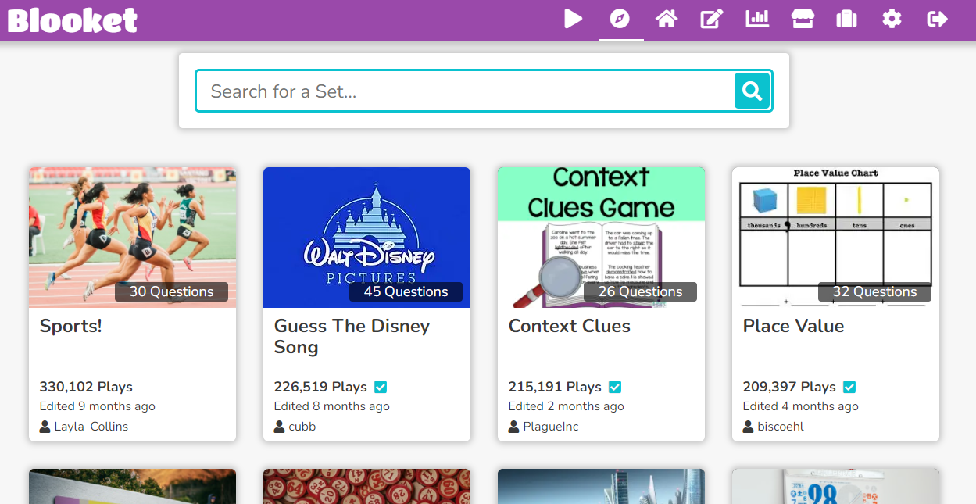Open Settings gear icon
Viewport: 976px width, 504px height.
[892, 19]
